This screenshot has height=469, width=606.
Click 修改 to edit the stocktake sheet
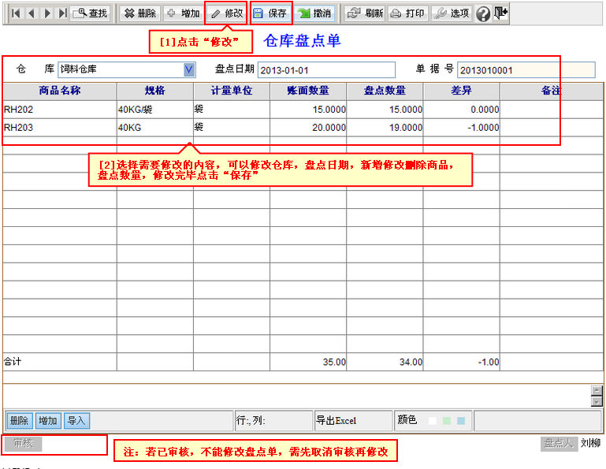[227, 13]
